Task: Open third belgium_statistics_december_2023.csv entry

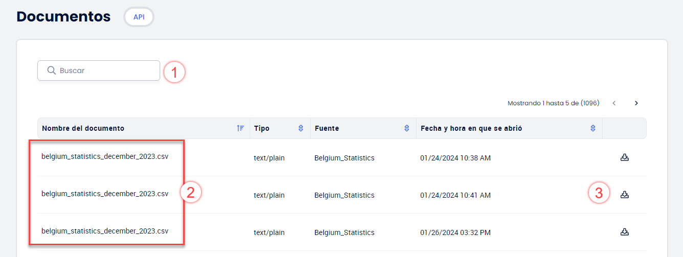Action: (105, 231)
